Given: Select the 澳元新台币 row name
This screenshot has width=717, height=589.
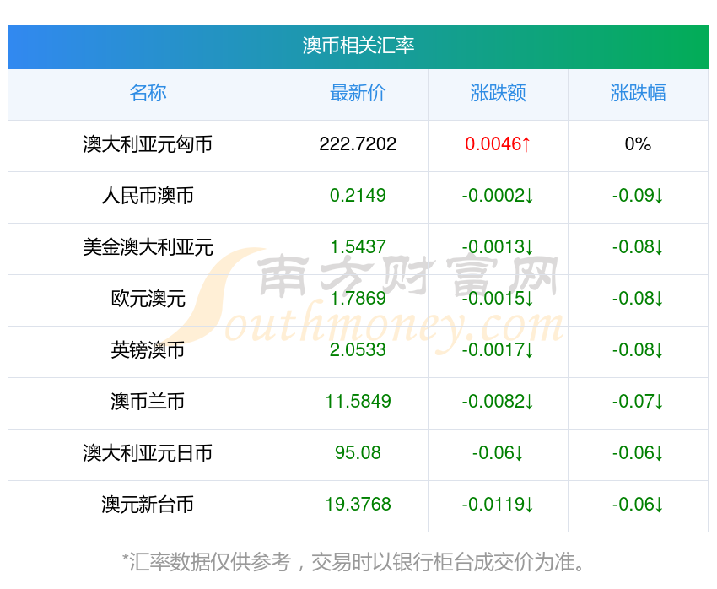Looking at the screenshot, I should click(148, 505).
